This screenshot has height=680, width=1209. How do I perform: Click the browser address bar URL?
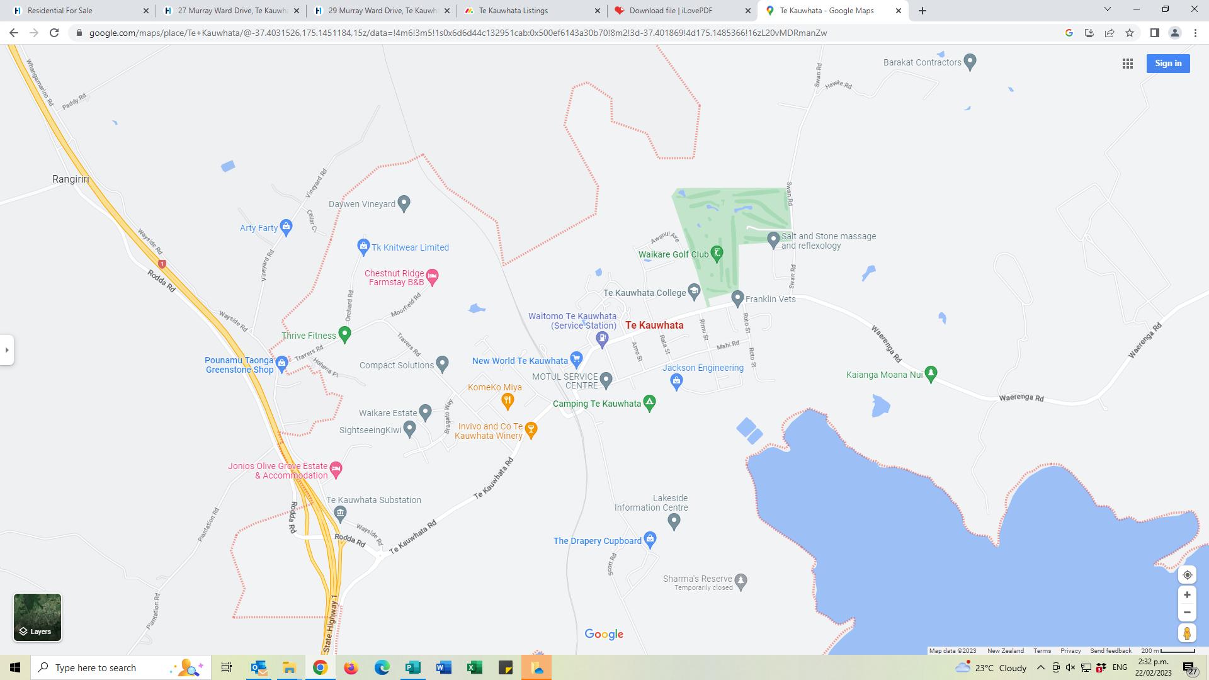[458, 33]
